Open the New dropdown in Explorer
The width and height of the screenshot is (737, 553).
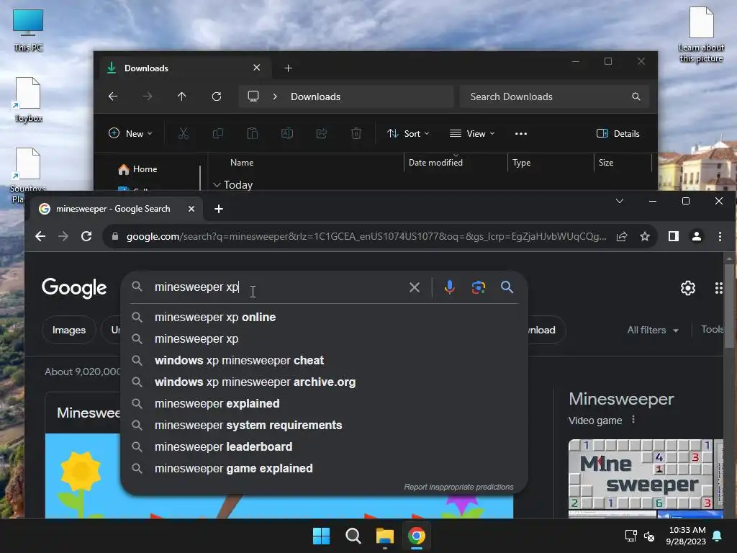[x=130, y=133]
